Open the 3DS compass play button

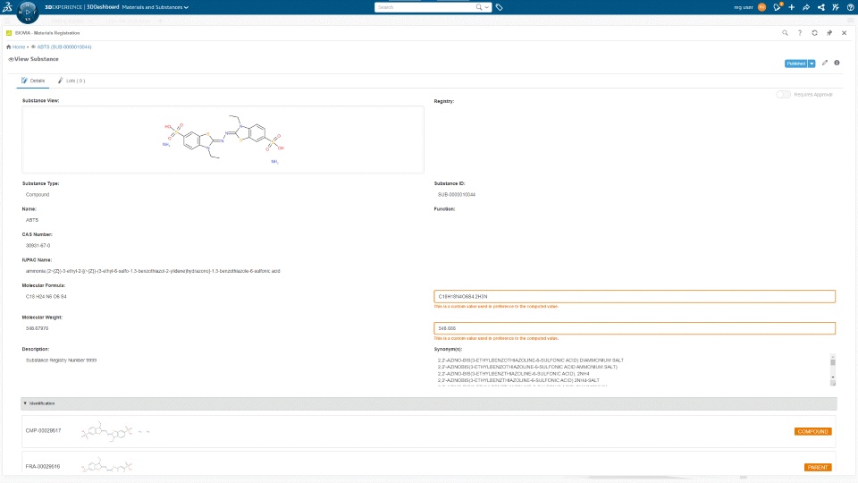click(x=28, y=11)
